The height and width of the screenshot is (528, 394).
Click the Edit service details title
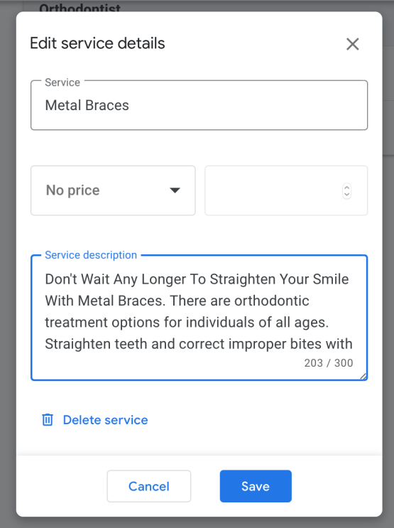point(97,43)
